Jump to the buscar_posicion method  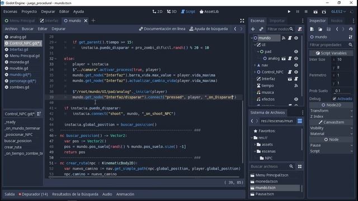click(18, 141)
